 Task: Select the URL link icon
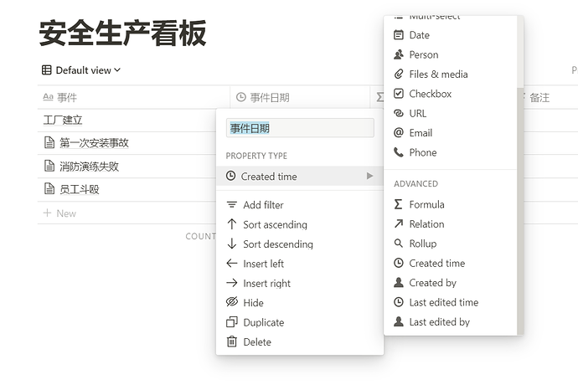pos(399,113)
